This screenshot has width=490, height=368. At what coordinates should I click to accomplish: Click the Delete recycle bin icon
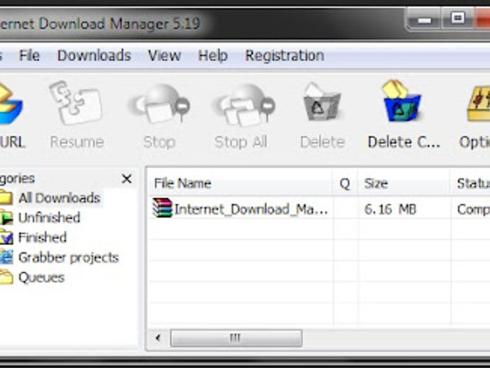[x=322, y=102]
